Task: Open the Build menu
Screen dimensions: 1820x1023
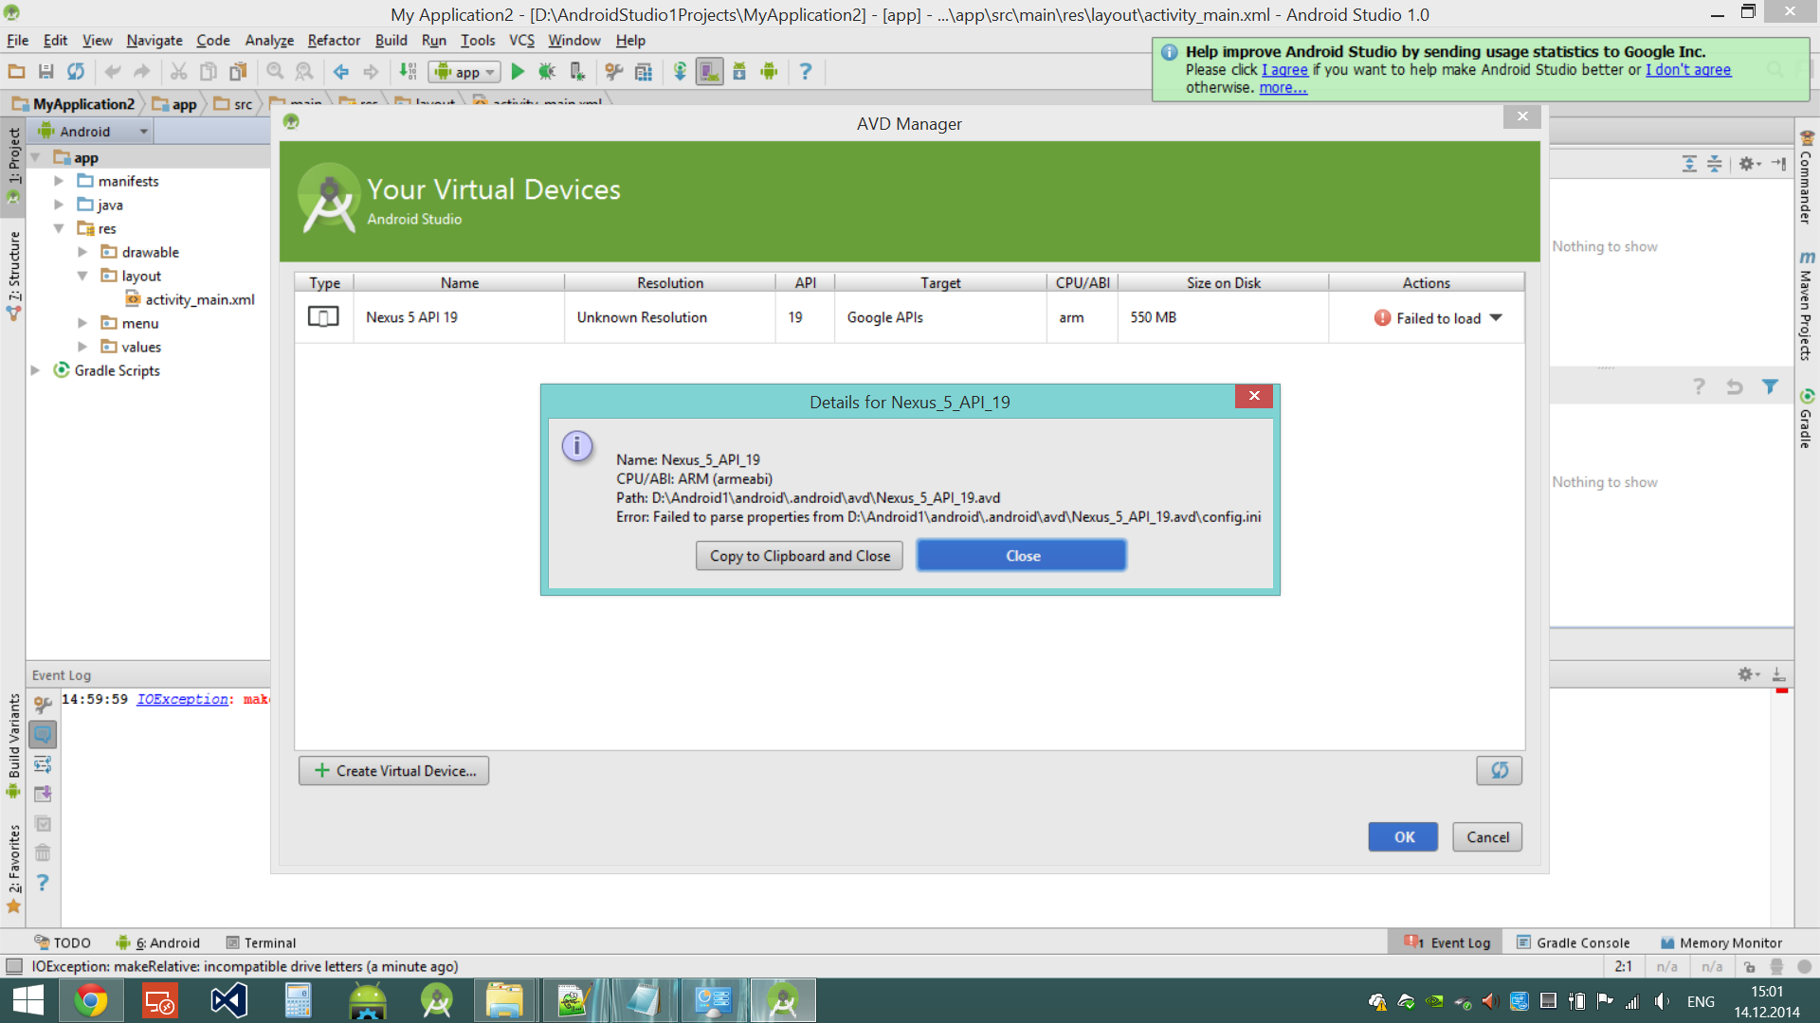Action: point(391,40)
